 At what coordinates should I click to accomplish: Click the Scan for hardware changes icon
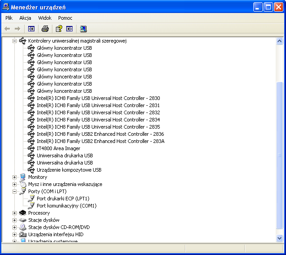[83, 29]
